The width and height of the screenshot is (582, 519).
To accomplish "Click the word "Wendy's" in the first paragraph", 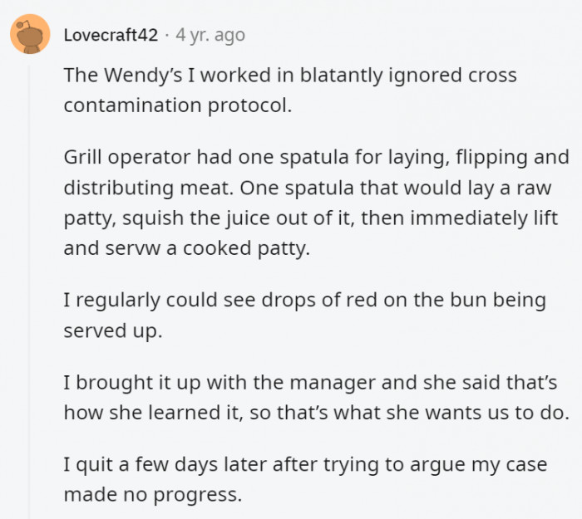I will (141, 76).
